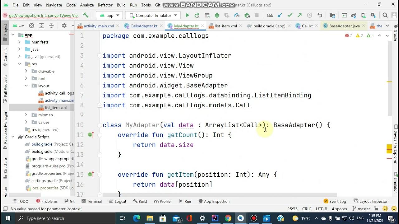Start debugging with the green bug icon

point(217,15)
